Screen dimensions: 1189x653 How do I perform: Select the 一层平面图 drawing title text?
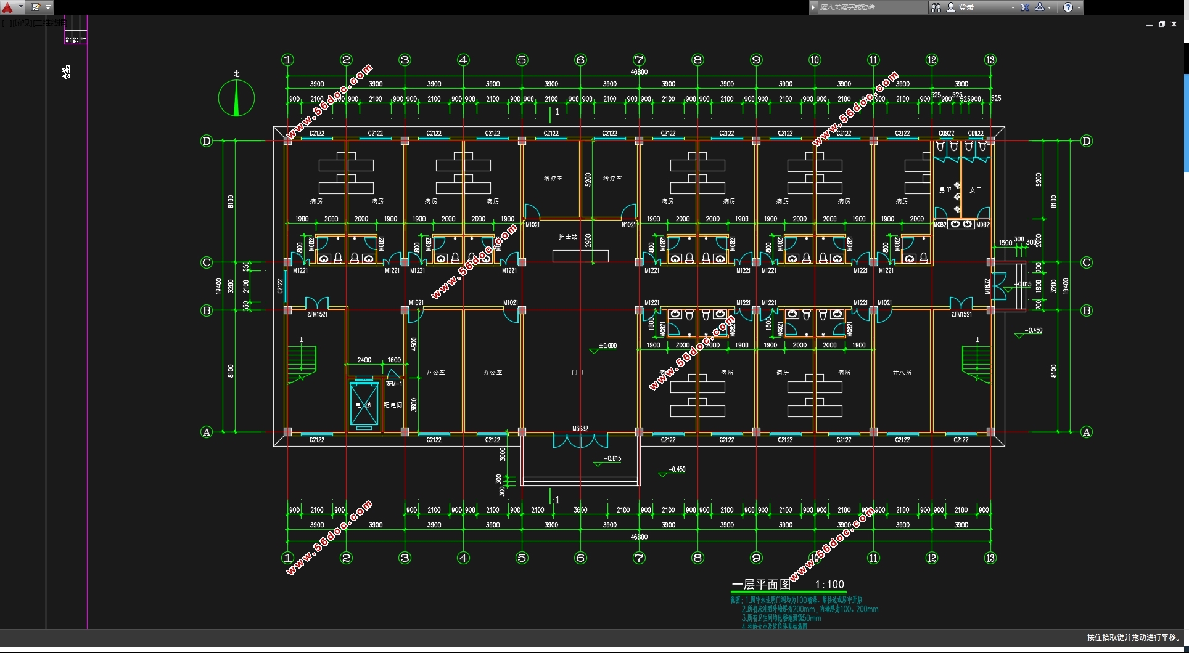coord(761,585)
